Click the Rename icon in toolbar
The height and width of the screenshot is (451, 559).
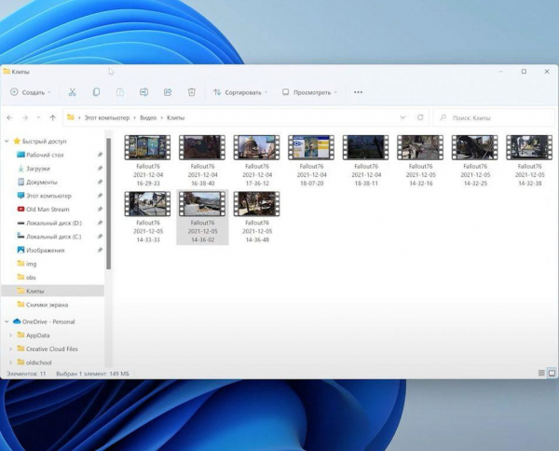(x=143, y=92)
